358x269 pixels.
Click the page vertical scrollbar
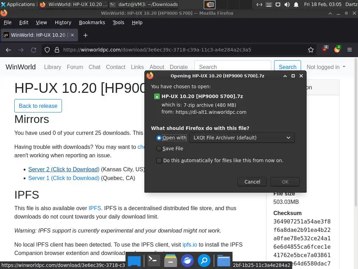[356, 133]
